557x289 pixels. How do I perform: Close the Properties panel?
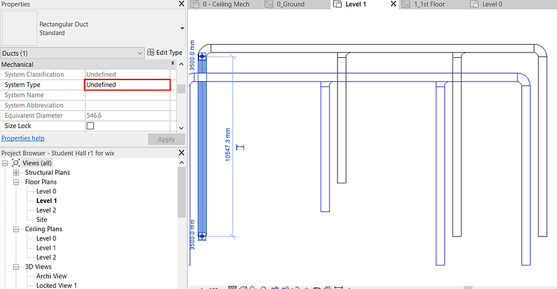point(181,4)
